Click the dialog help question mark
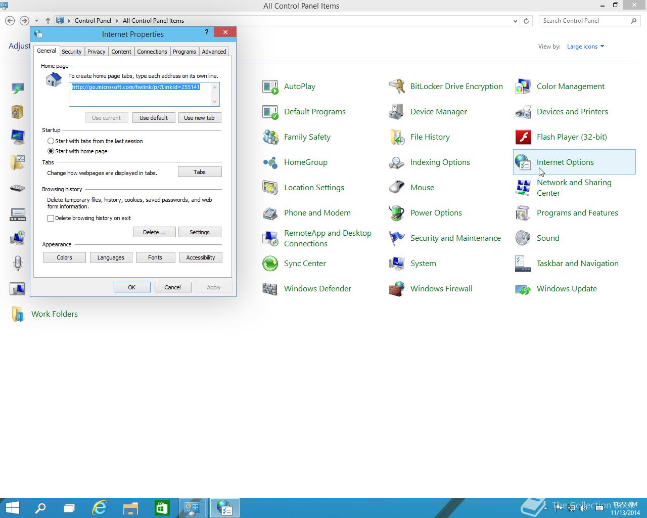This screenshot has width=647, height=518. click(x=206, y=32)
